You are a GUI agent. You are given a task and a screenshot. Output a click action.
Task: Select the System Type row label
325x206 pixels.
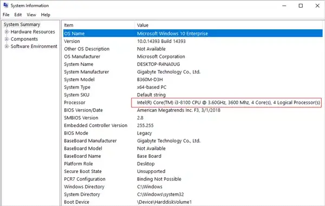[x=77, y=87]
